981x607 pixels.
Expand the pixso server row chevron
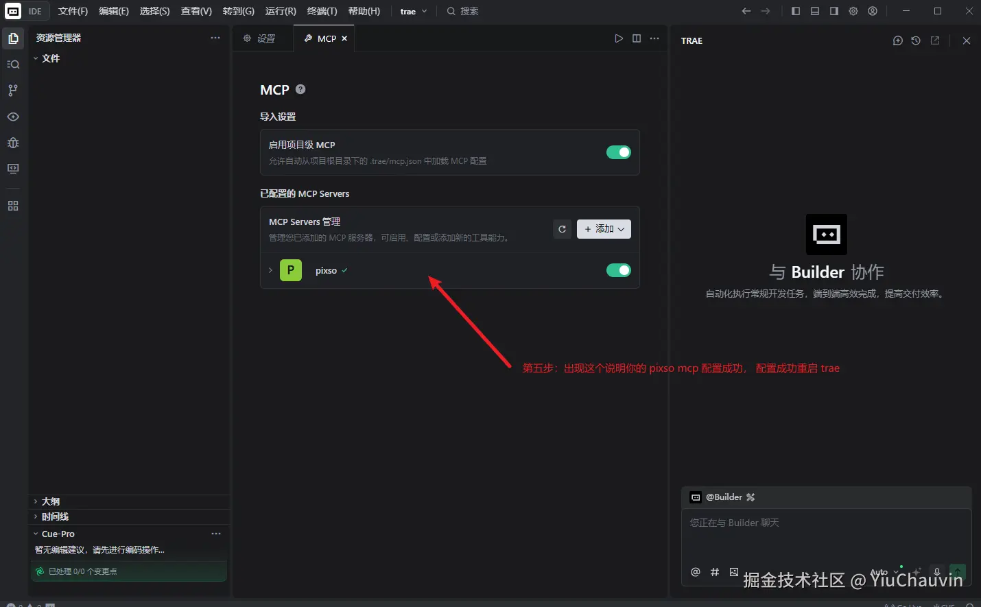[270, 270]
